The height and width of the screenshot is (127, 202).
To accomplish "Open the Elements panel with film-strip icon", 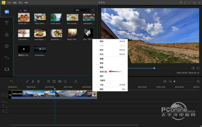I will coord(7,69).
